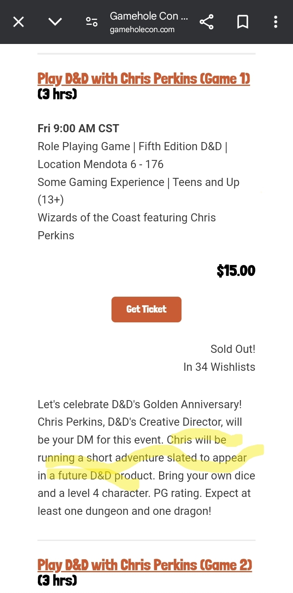Tap the Gamehole Con page title
The image size is (293, 593).
(149, 16)
